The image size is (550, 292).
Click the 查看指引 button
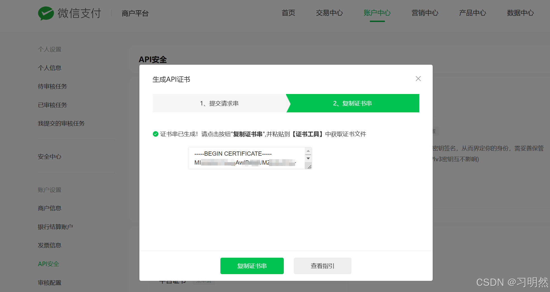(x=323, y=266)
